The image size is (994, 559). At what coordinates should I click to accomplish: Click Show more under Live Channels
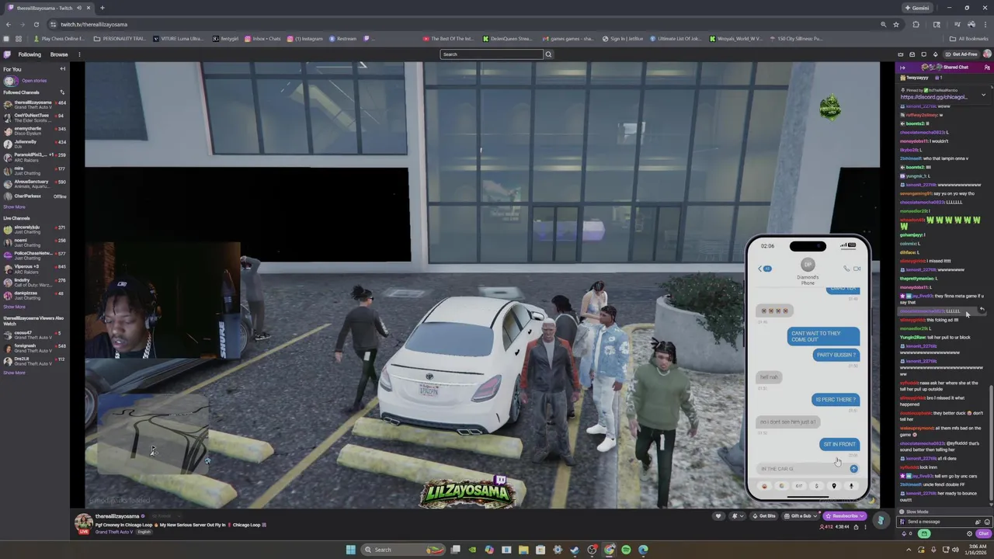coord(14,307)
